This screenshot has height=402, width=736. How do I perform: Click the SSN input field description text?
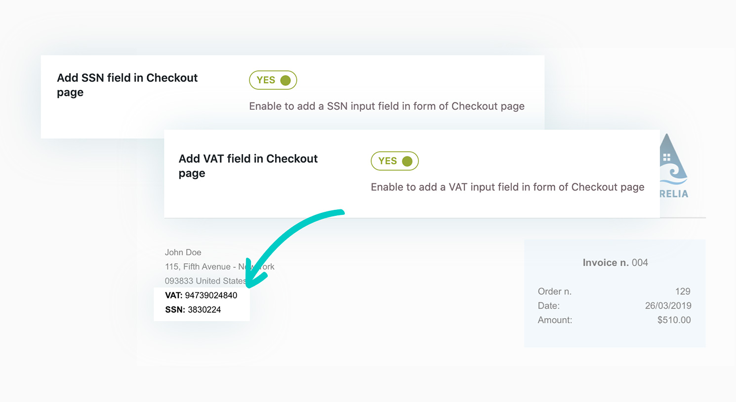387,106
